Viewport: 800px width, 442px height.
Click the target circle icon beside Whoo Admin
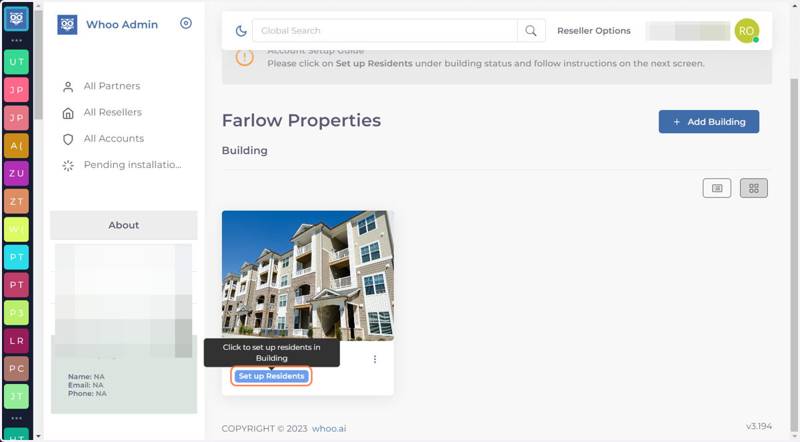[186, 23]
